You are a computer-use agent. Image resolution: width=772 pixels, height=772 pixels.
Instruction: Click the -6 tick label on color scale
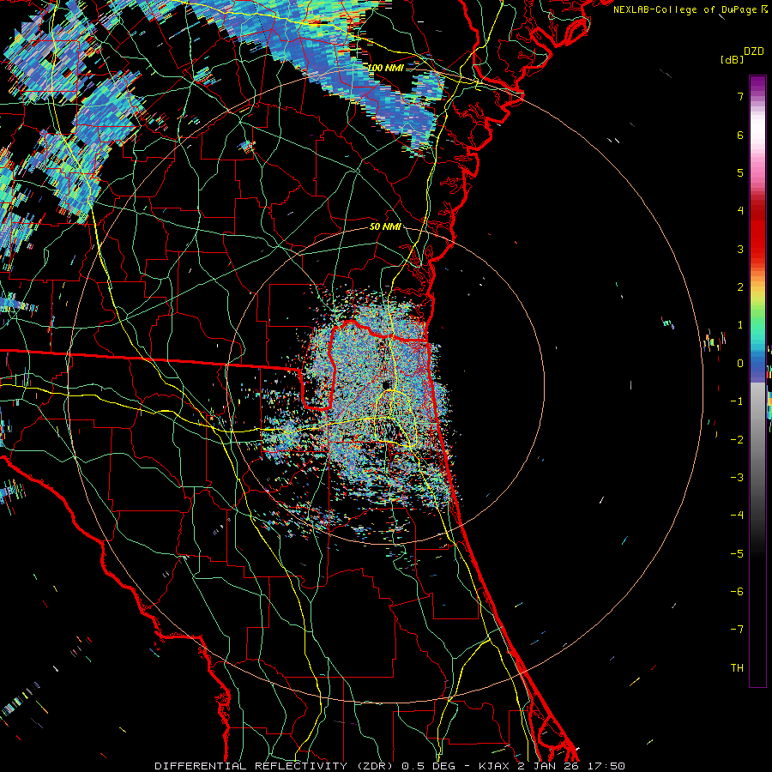coord(737,592)
